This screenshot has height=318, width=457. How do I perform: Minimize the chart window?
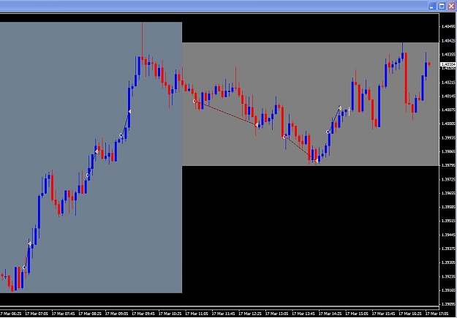432,6
